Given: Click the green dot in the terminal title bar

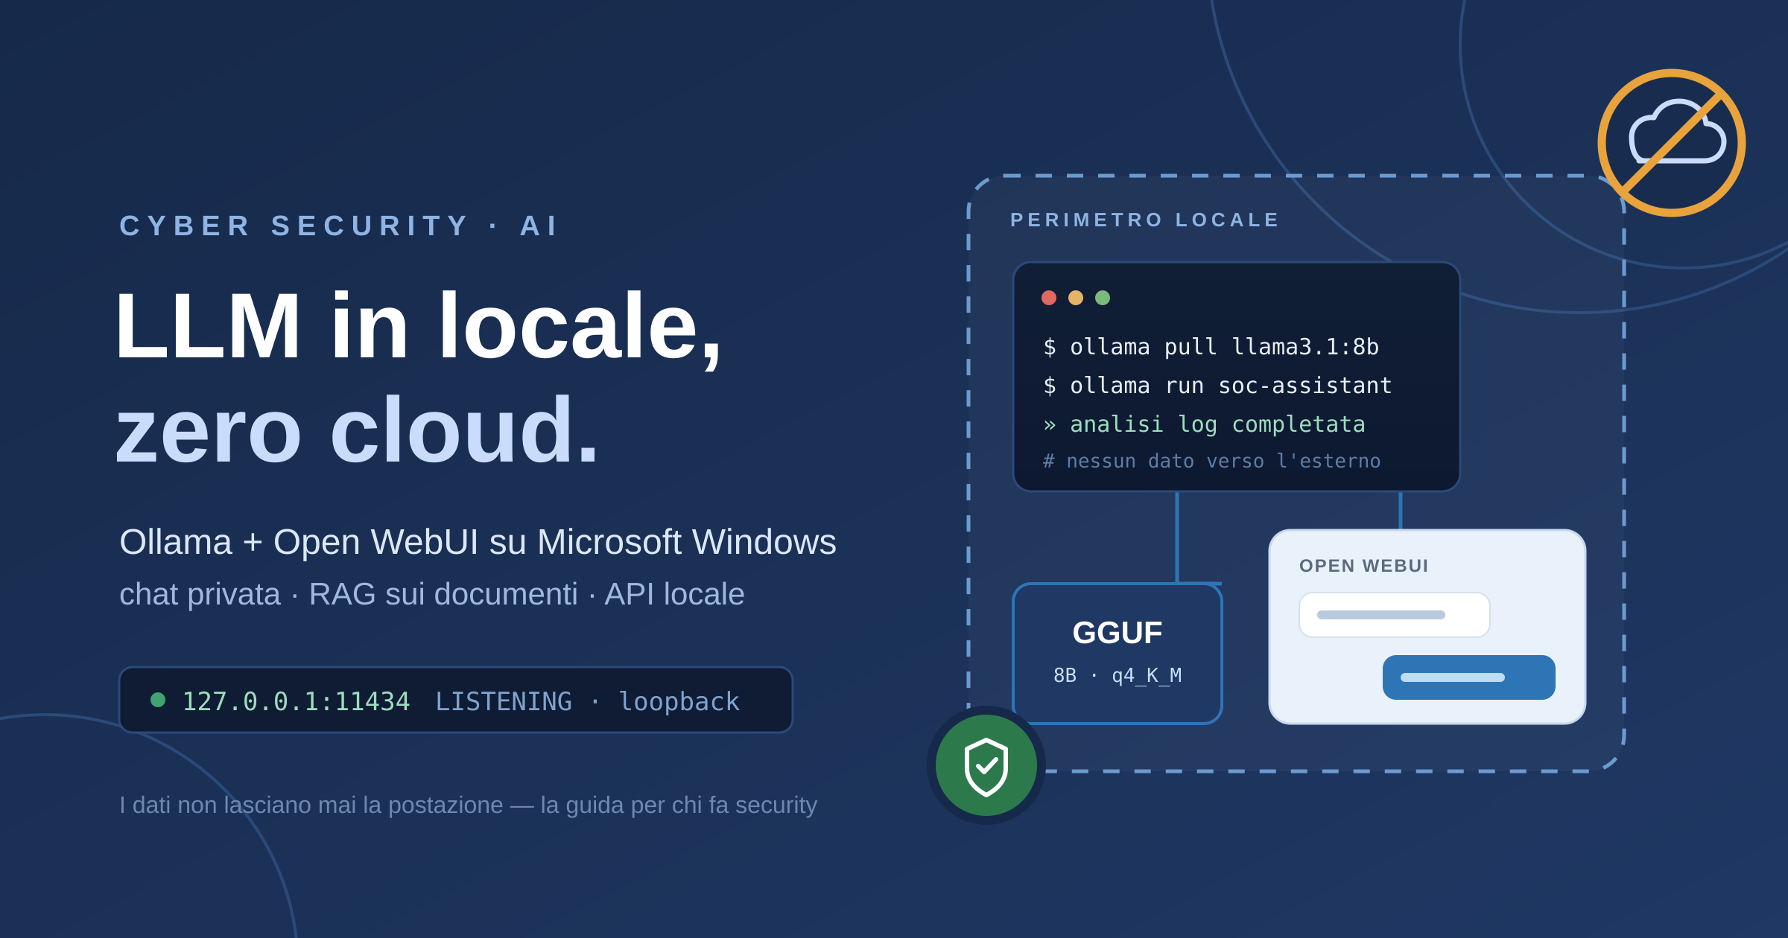Looking at the screenshot, I should click(1103, 298).
